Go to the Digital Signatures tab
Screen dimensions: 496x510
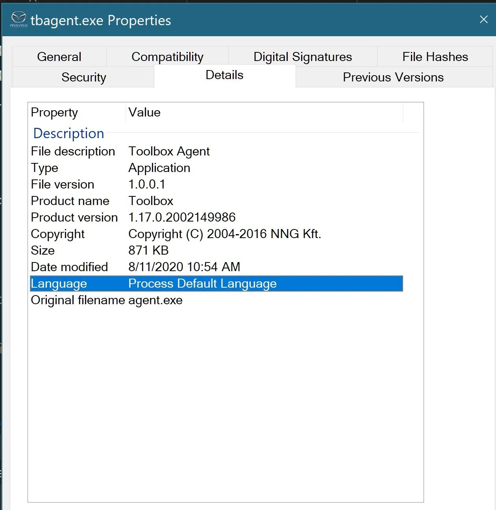click(x=302, y=57)
